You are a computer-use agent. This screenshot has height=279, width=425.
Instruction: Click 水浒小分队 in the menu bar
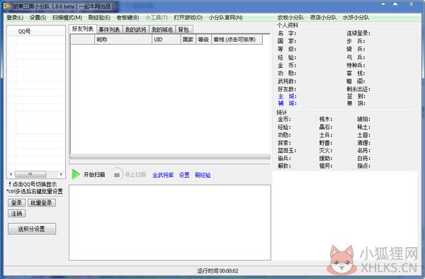pyautogui.click(x=356, y=18)
